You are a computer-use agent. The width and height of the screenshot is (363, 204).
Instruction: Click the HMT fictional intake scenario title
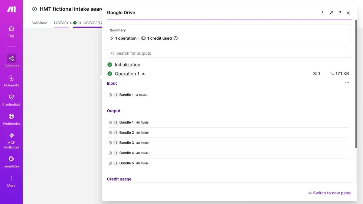(71, 9)
